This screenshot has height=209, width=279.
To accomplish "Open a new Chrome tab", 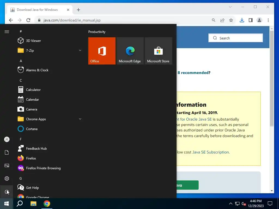I will (78, 10).
